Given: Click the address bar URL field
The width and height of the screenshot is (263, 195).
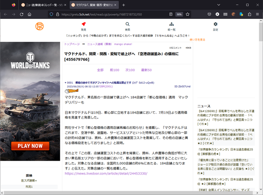Looking at the screenshot, I should pyautogui.click(x=102, y=14).
